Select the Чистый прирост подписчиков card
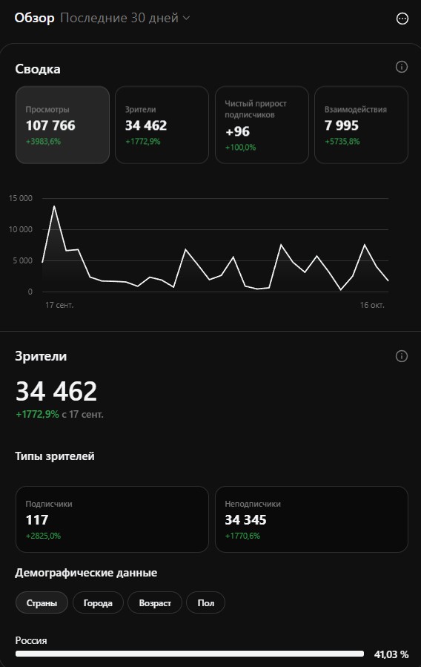The height and width of the screenshot is (667, 421). click(262, 125)
